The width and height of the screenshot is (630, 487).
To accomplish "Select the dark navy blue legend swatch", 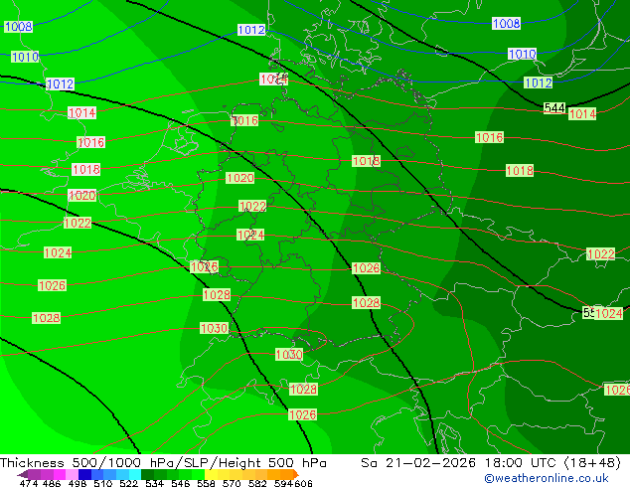I will pos(84,474).
